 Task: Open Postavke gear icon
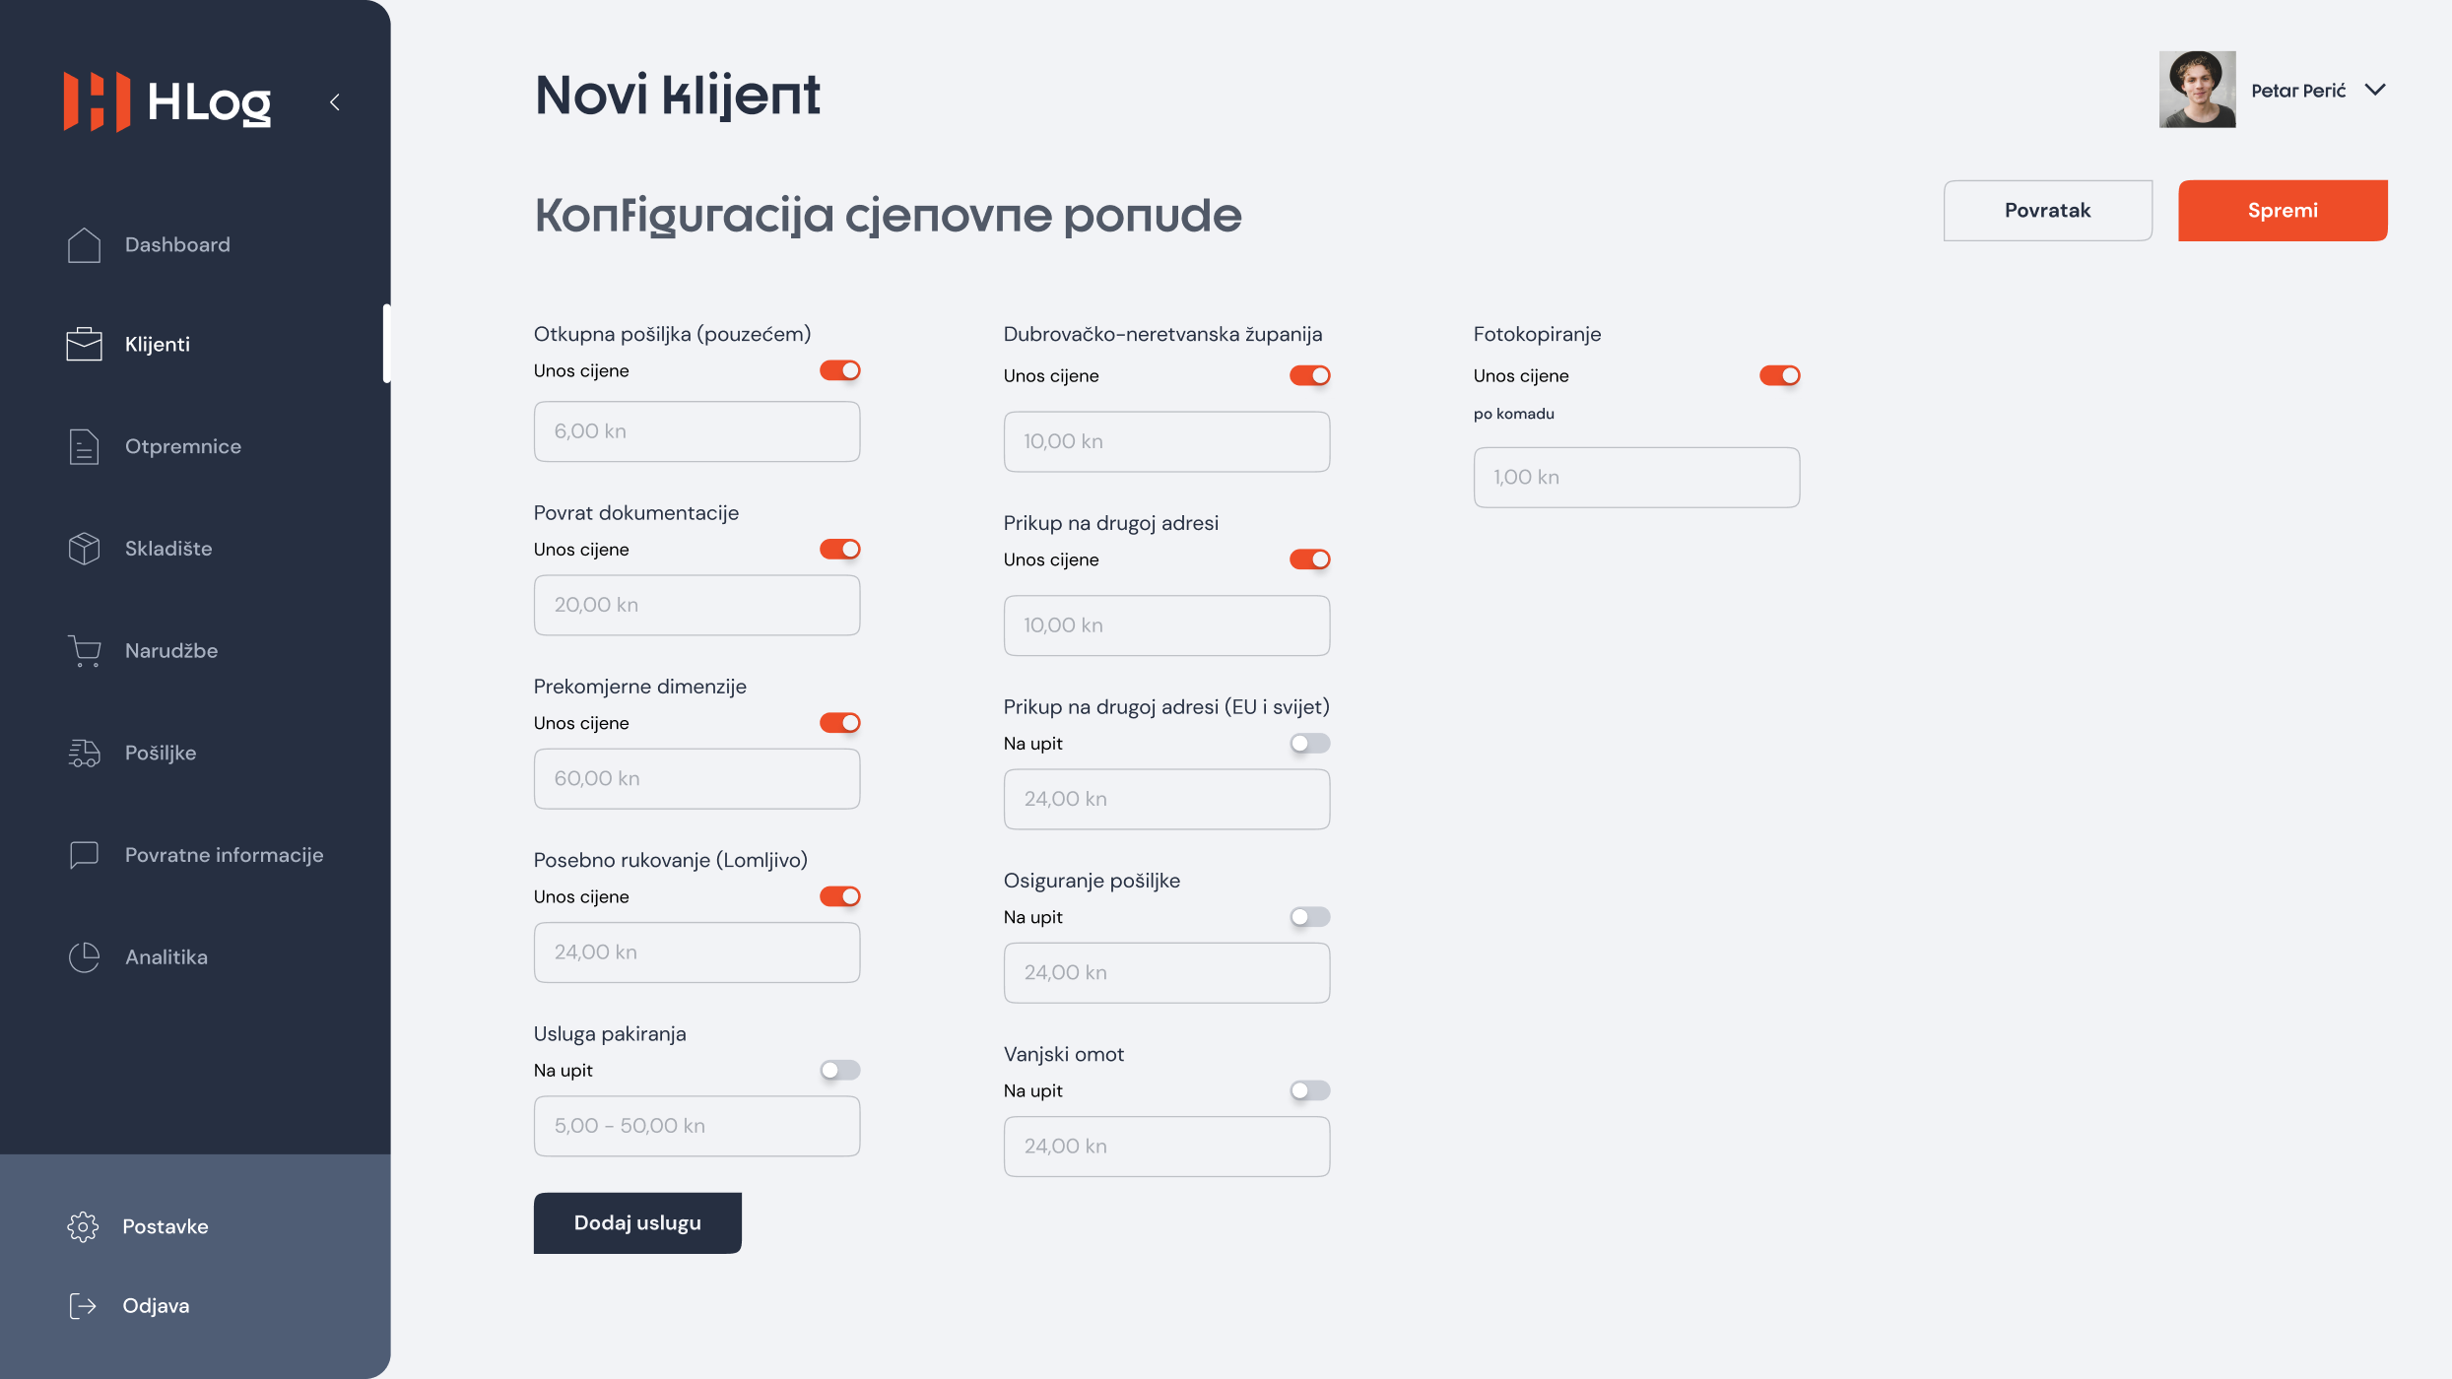pos(83,1226)
